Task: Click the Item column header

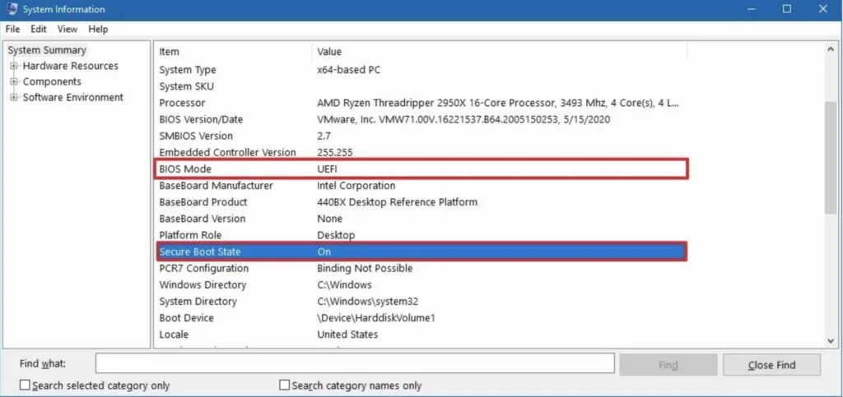Action: (233, 52)
